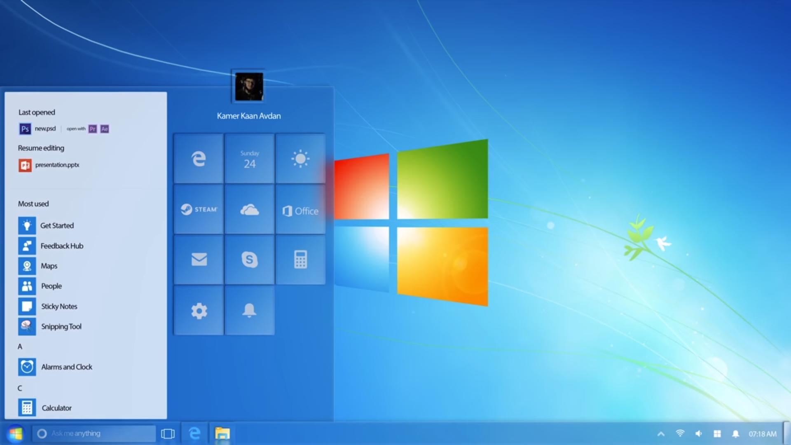Open Microsoft Edge browser tile
The width and height of the screenshot is (791, 445).
(198, 157)
